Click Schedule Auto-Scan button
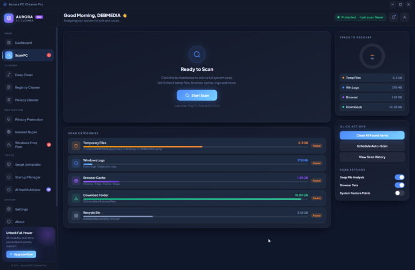The image size is (415, 270). pyautogui.click(x=372, y=146)
